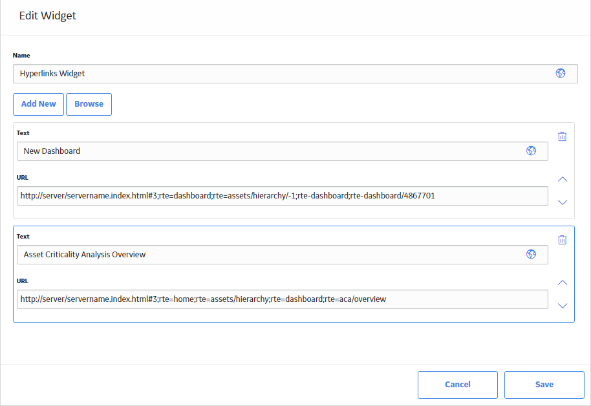591x406 pixels.
Task: Move Asset Criticality entry up
Action: click(563, 283)
